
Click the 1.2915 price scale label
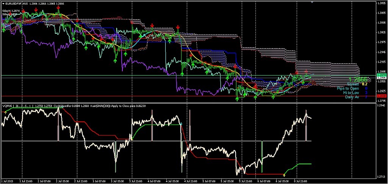click(381, 62)
